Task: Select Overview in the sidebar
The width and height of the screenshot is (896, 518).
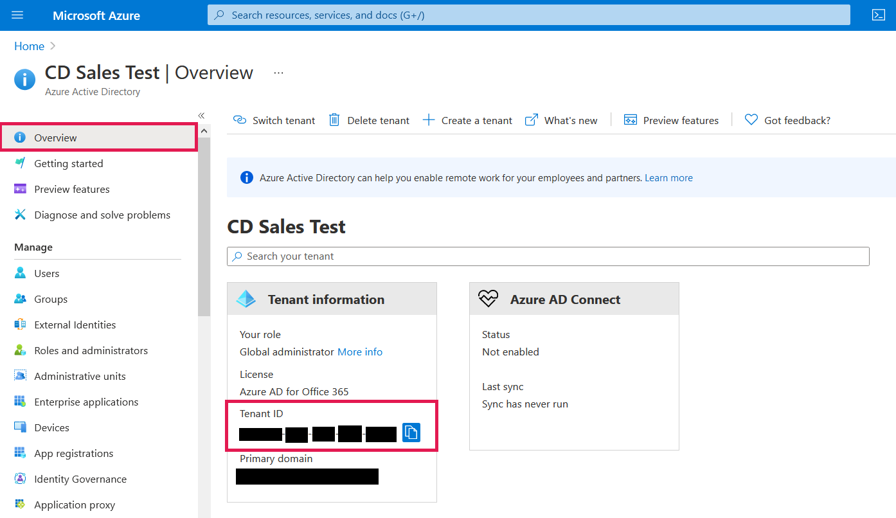Action: coord(98,138)
